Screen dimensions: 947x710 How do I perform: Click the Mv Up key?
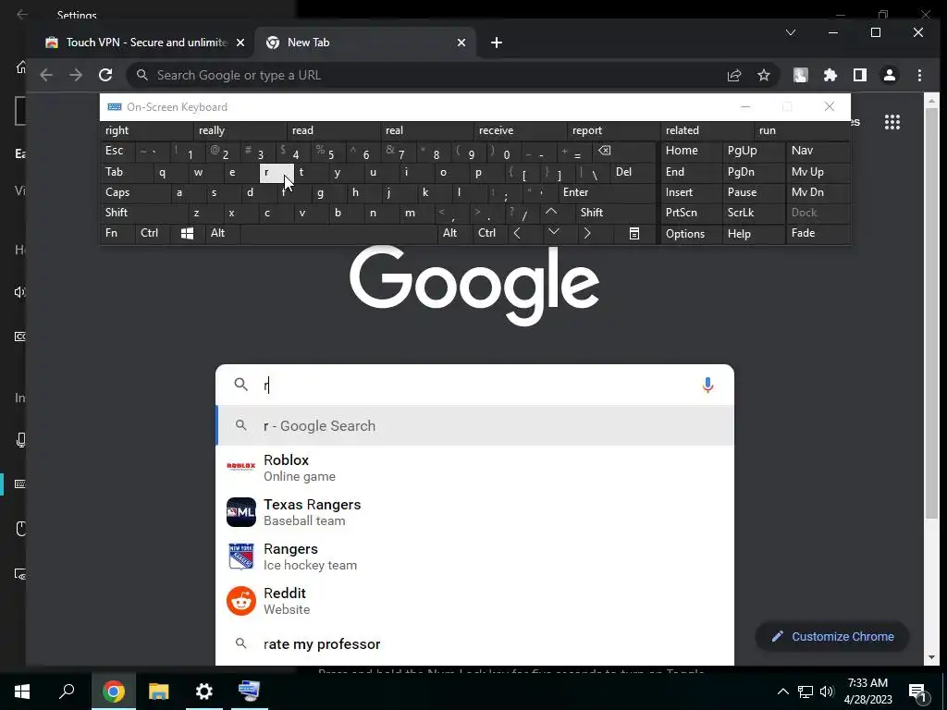[x=818, y=171]
